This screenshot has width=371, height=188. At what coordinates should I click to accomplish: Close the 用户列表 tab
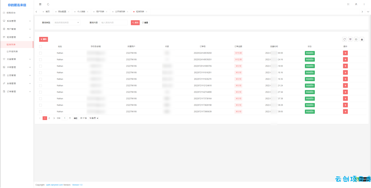107,12
